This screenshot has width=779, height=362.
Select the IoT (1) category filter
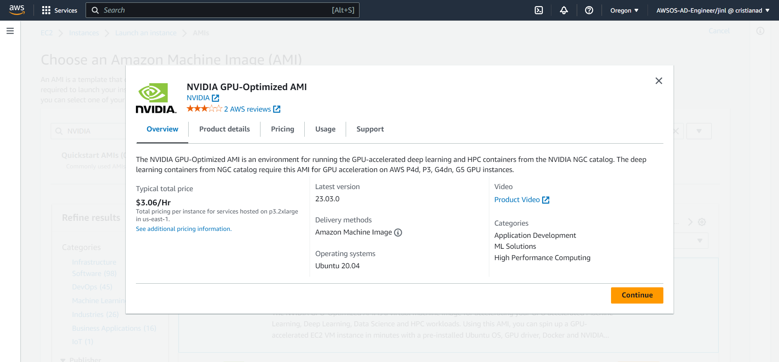pos(82,342)
